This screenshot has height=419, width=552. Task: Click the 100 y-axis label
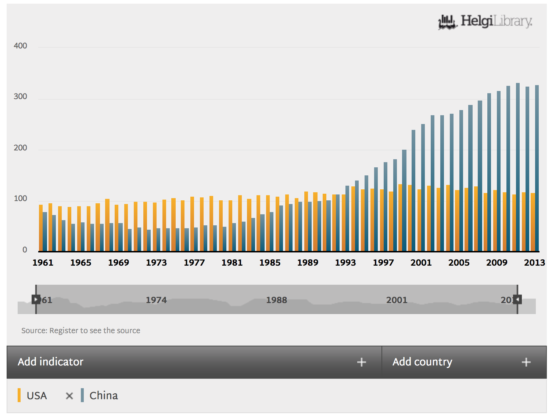click(x=20, y=199)
